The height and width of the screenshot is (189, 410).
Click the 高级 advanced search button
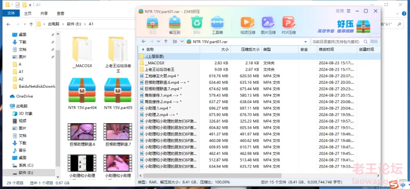374,41
